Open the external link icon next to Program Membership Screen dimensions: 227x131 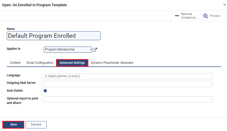(95, 49)
